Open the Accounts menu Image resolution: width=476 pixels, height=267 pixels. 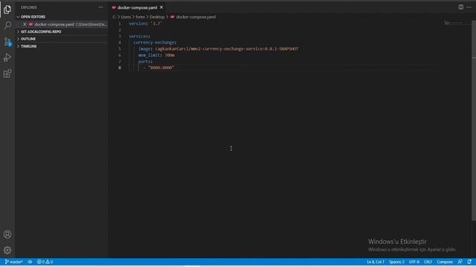click(x=7, y=234)
